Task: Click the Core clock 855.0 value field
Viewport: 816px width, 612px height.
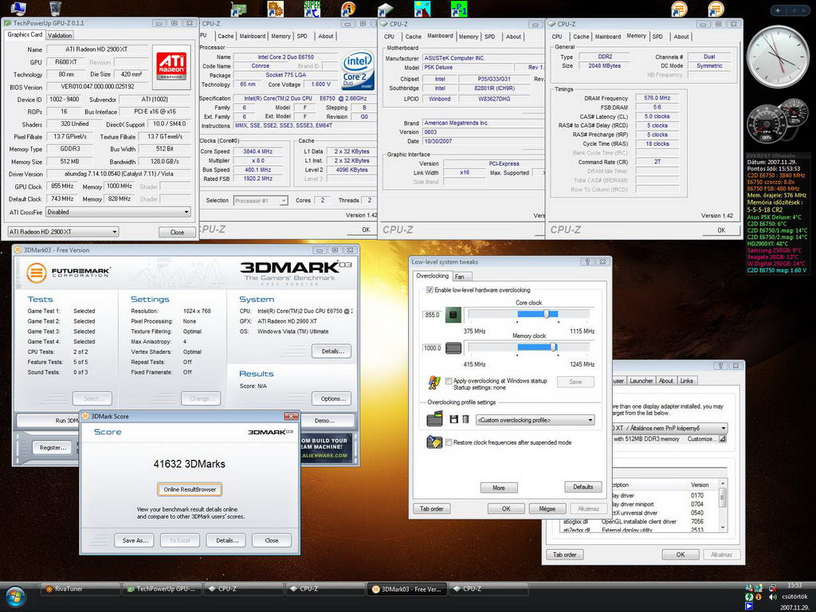Action: click(432, 315)
